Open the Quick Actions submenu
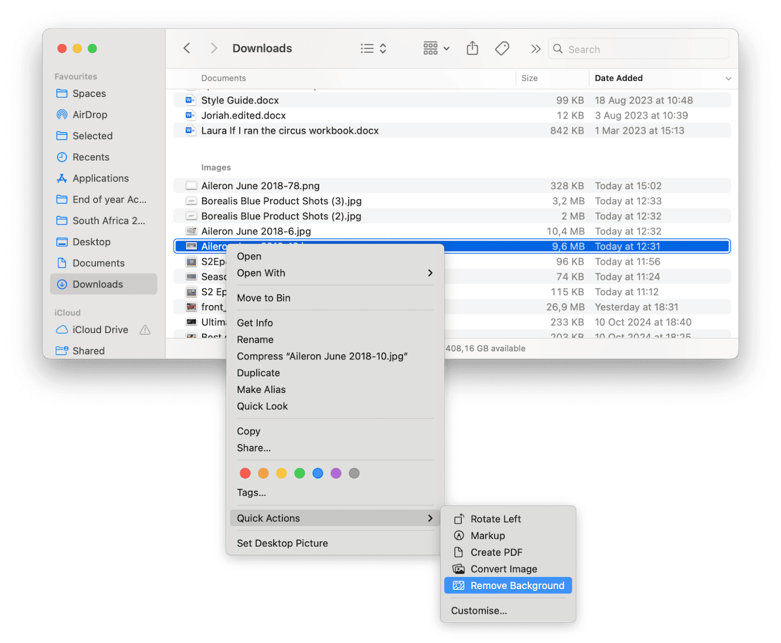Viewport: 781px width, 643px height. (x=268, y=518)
